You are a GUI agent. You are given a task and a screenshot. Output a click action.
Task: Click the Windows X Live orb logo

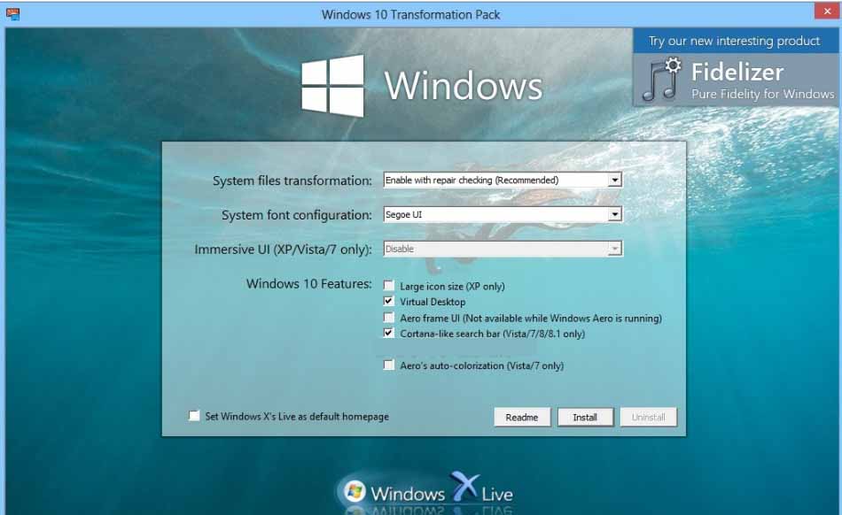pos(355,491)
